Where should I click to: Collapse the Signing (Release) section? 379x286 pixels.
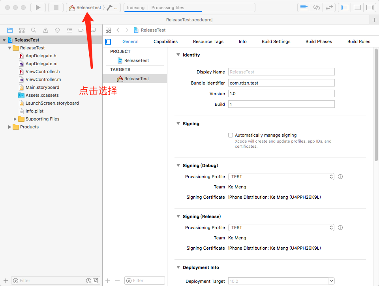tap(178, 216)
